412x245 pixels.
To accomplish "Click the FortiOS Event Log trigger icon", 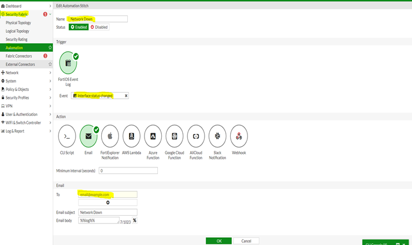I will point(68,63).
